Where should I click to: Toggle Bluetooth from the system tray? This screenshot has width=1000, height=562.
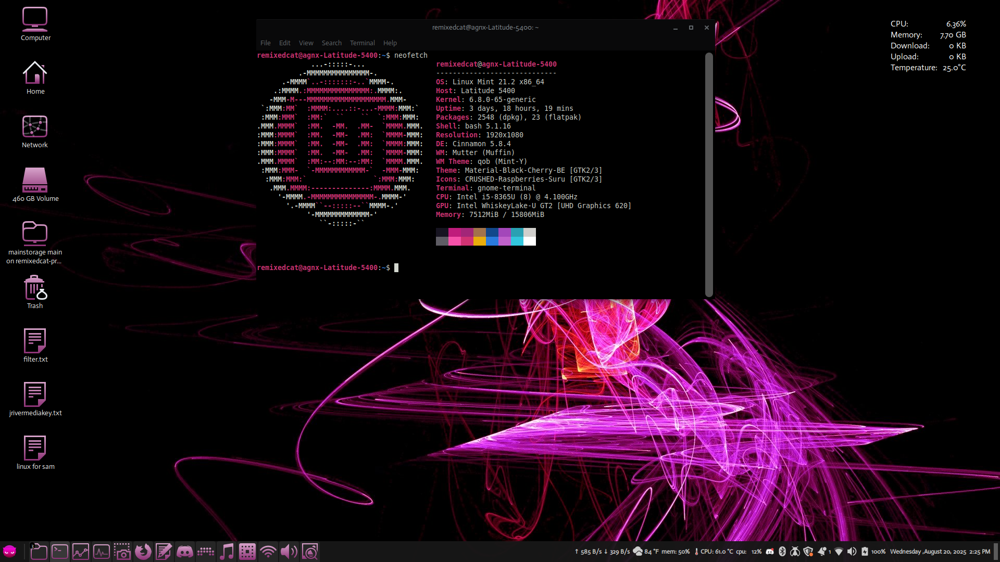(782, 552)
